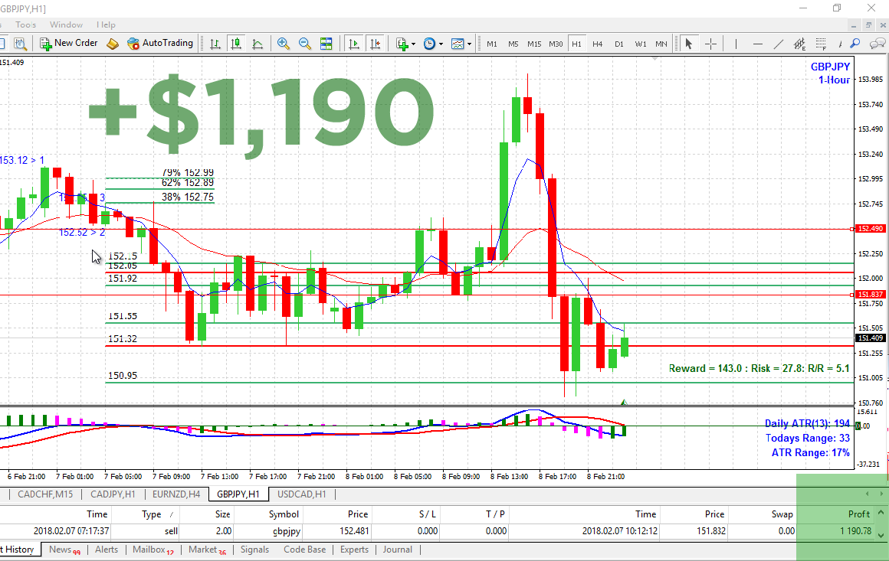Sort history by Type column header
The width and height of the screenshot is (889, 561).
[151, 514]
